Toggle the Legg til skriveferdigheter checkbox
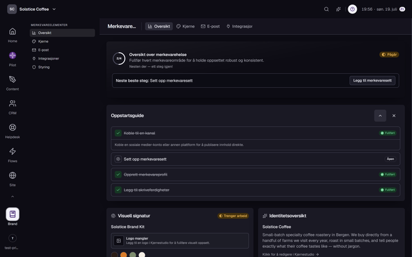The width and height of the screenshot is (412, 257). (118, 190)
